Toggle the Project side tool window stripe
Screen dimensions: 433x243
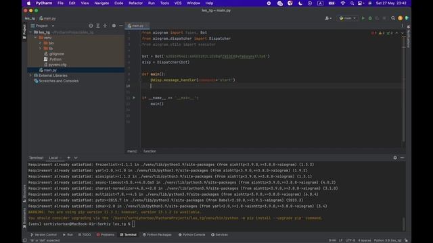[24, 31]
